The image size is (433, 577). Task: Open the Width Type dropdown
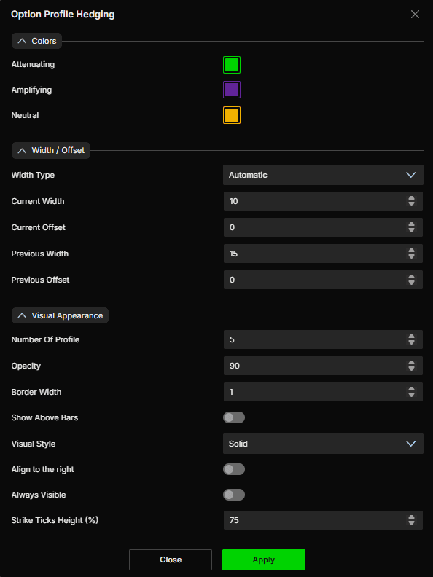click(x=323, y=175)
